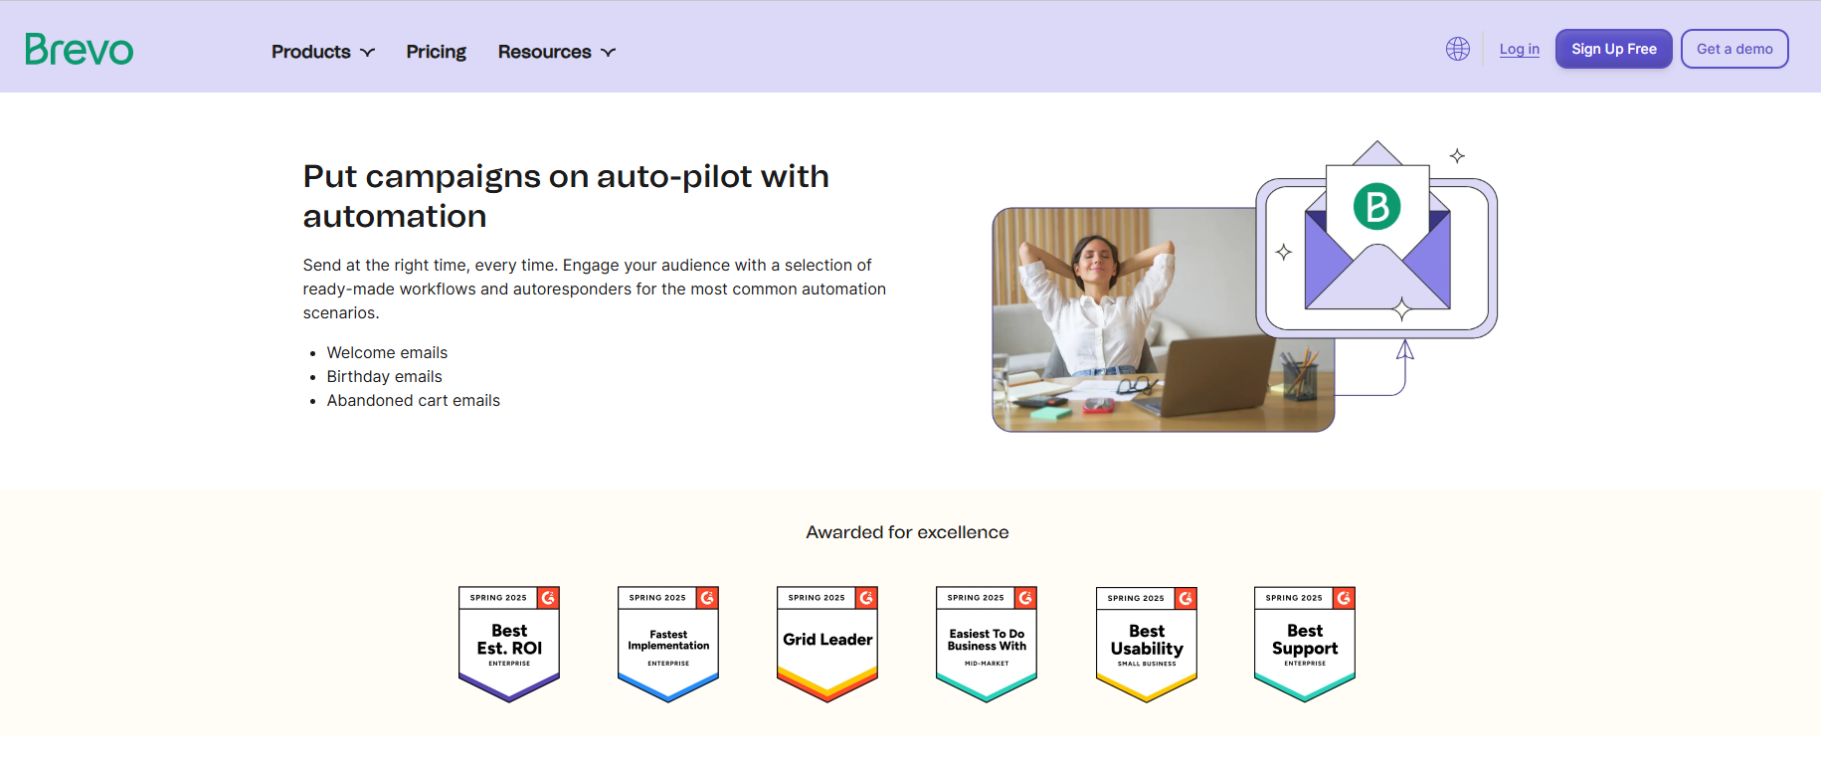This screenshot has width=1821, height=776.
Task: Go to the Pricing page
Action: coord(436,52)
